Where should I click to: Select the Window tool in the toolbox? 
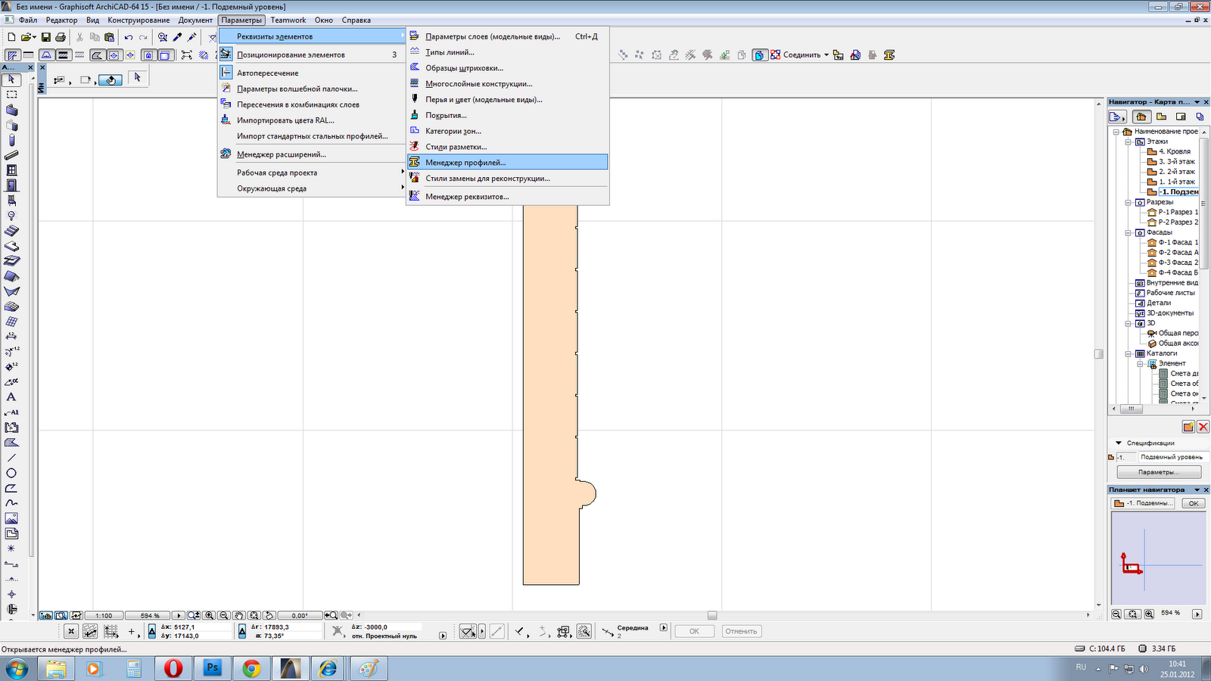pos(11,170)
